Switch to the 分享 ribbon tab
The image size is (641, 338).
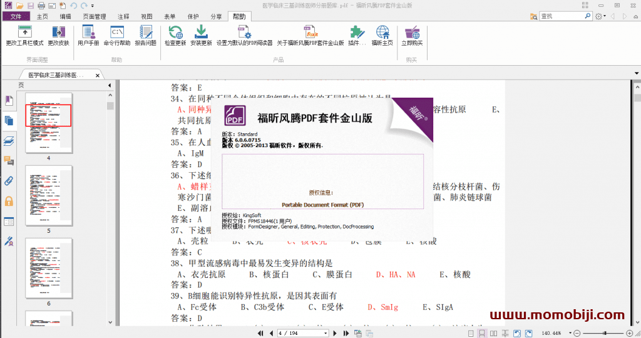(216, 16)
